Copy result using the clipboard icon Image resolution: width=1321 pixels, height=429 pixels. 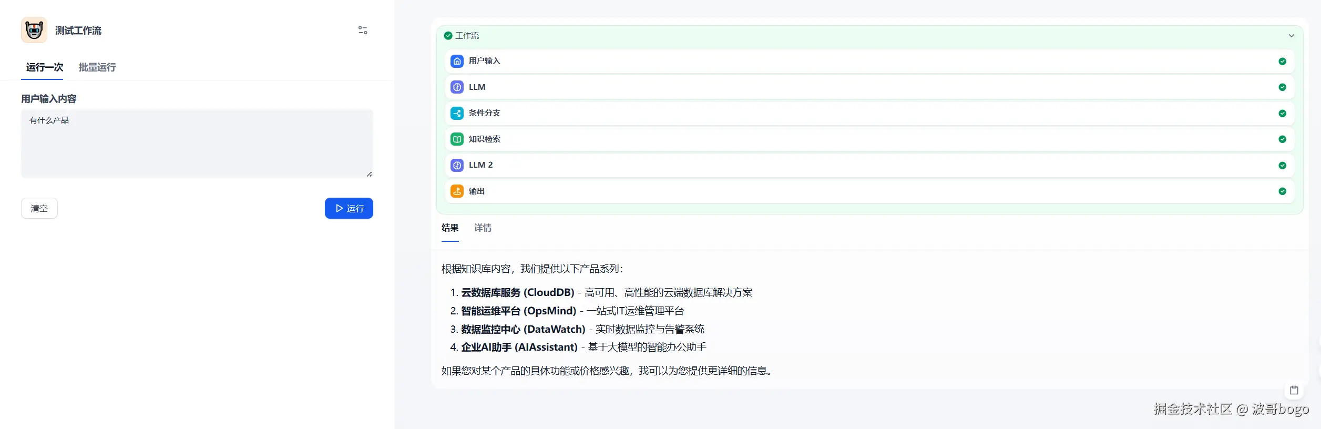tap(1294, 390)
